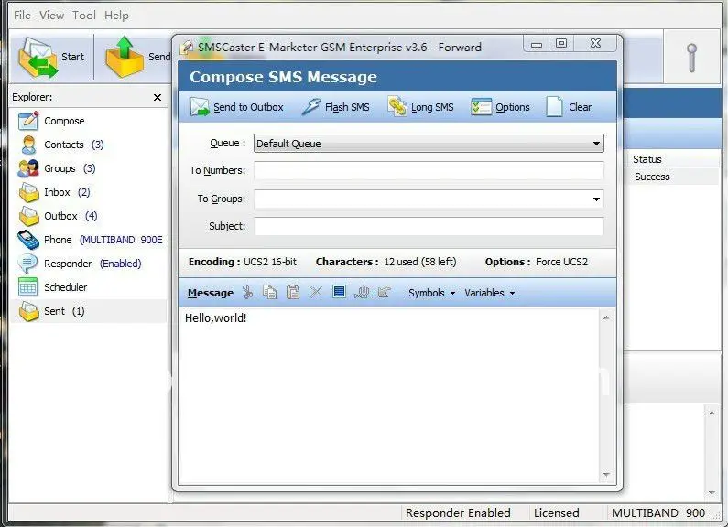Maximize the Compose SMS window
Image resolution: width=728 pixels, height=527 pixels.
(x=561, y=43)
